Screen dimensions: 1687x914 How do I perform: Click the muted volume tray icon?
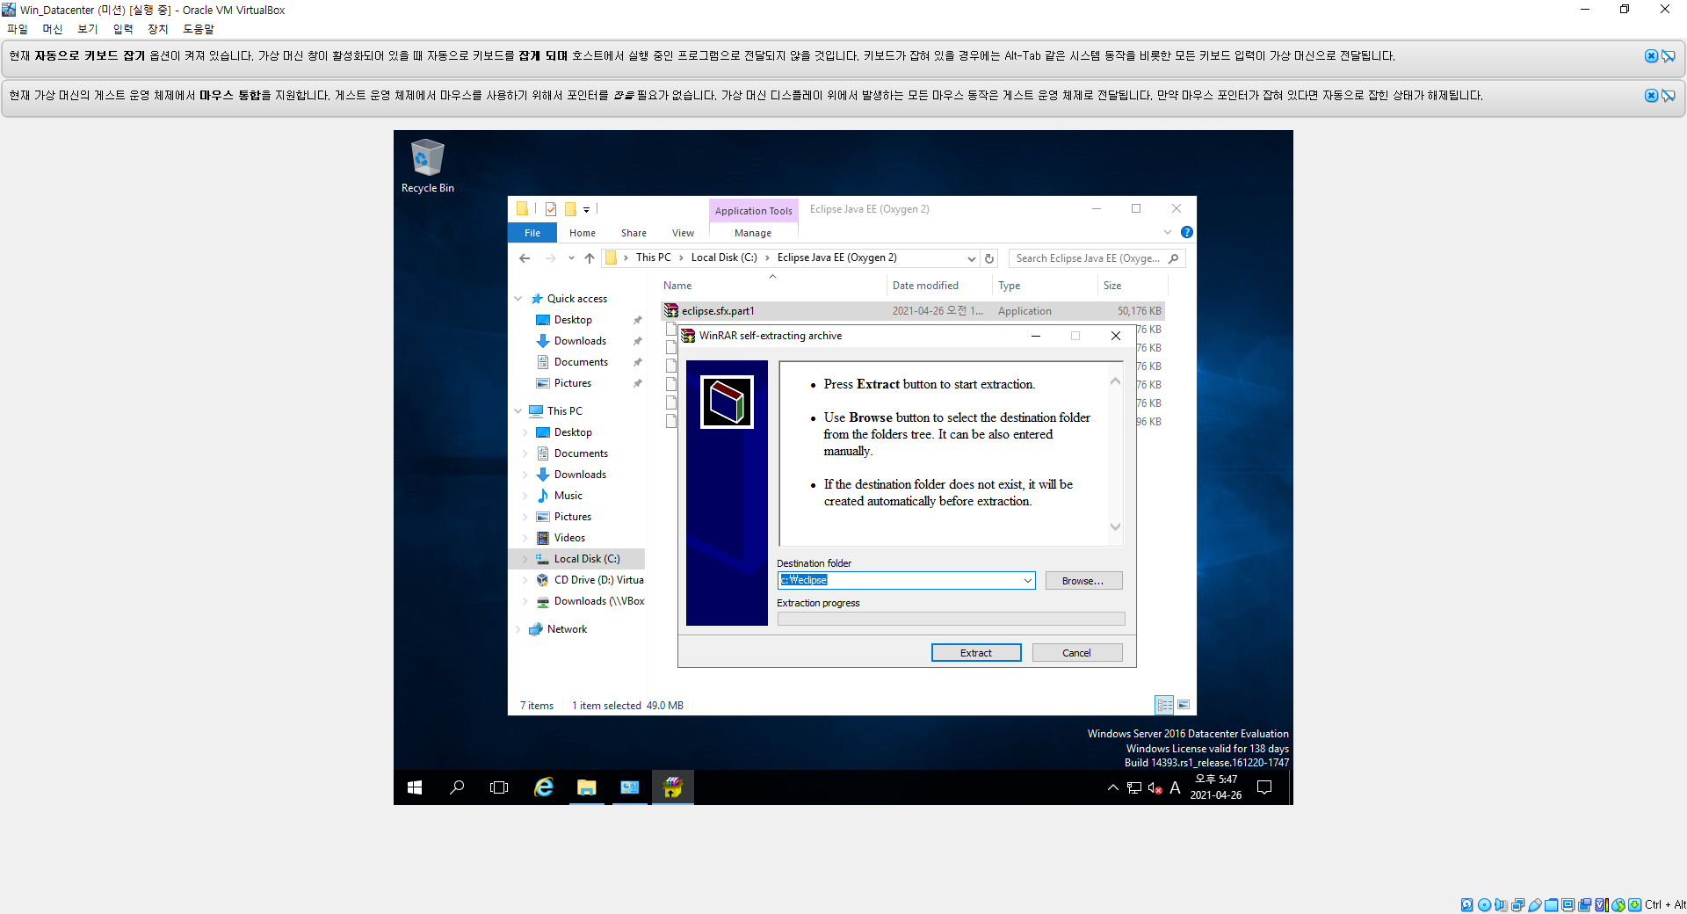(1155, 787)
